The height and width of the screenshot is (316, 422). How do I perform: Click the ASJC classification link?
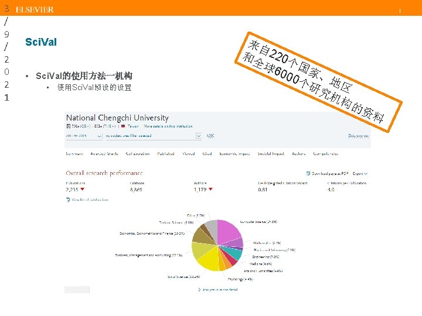(x=210, y=136)
